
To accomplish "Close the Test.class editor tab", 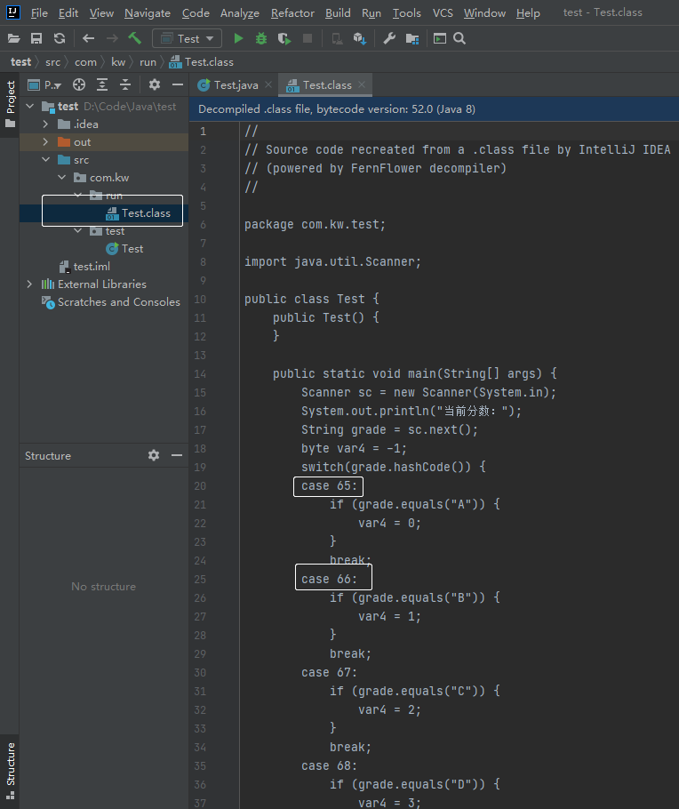I will [x=362, y=85].
